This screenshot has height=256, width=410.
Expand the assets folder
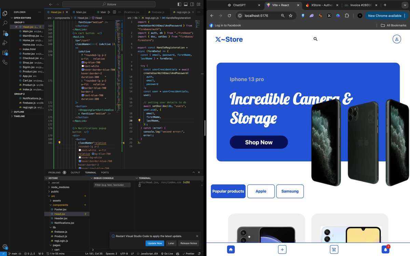point(67,200)
